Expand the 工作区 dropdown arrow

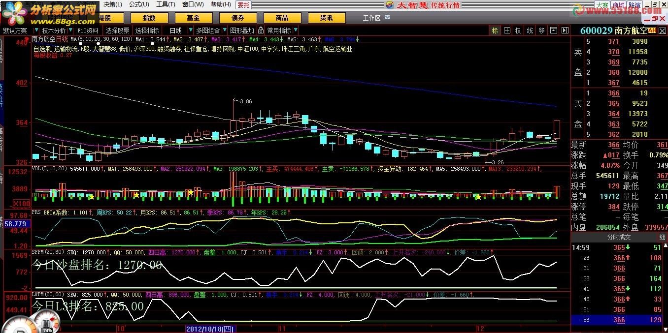click(x=387, y=18)
